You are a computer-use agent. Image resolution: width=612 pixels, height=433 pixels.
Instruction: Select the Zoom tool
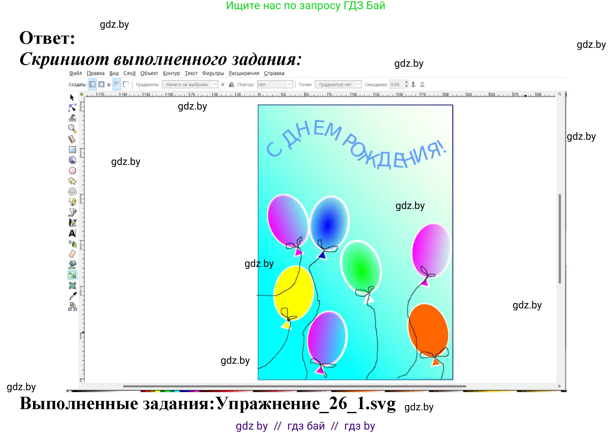(x=72, y=128)
